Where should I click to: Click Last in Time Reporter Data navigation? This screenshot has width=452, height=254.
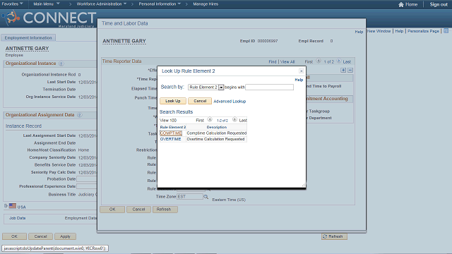tap(347, 61)
